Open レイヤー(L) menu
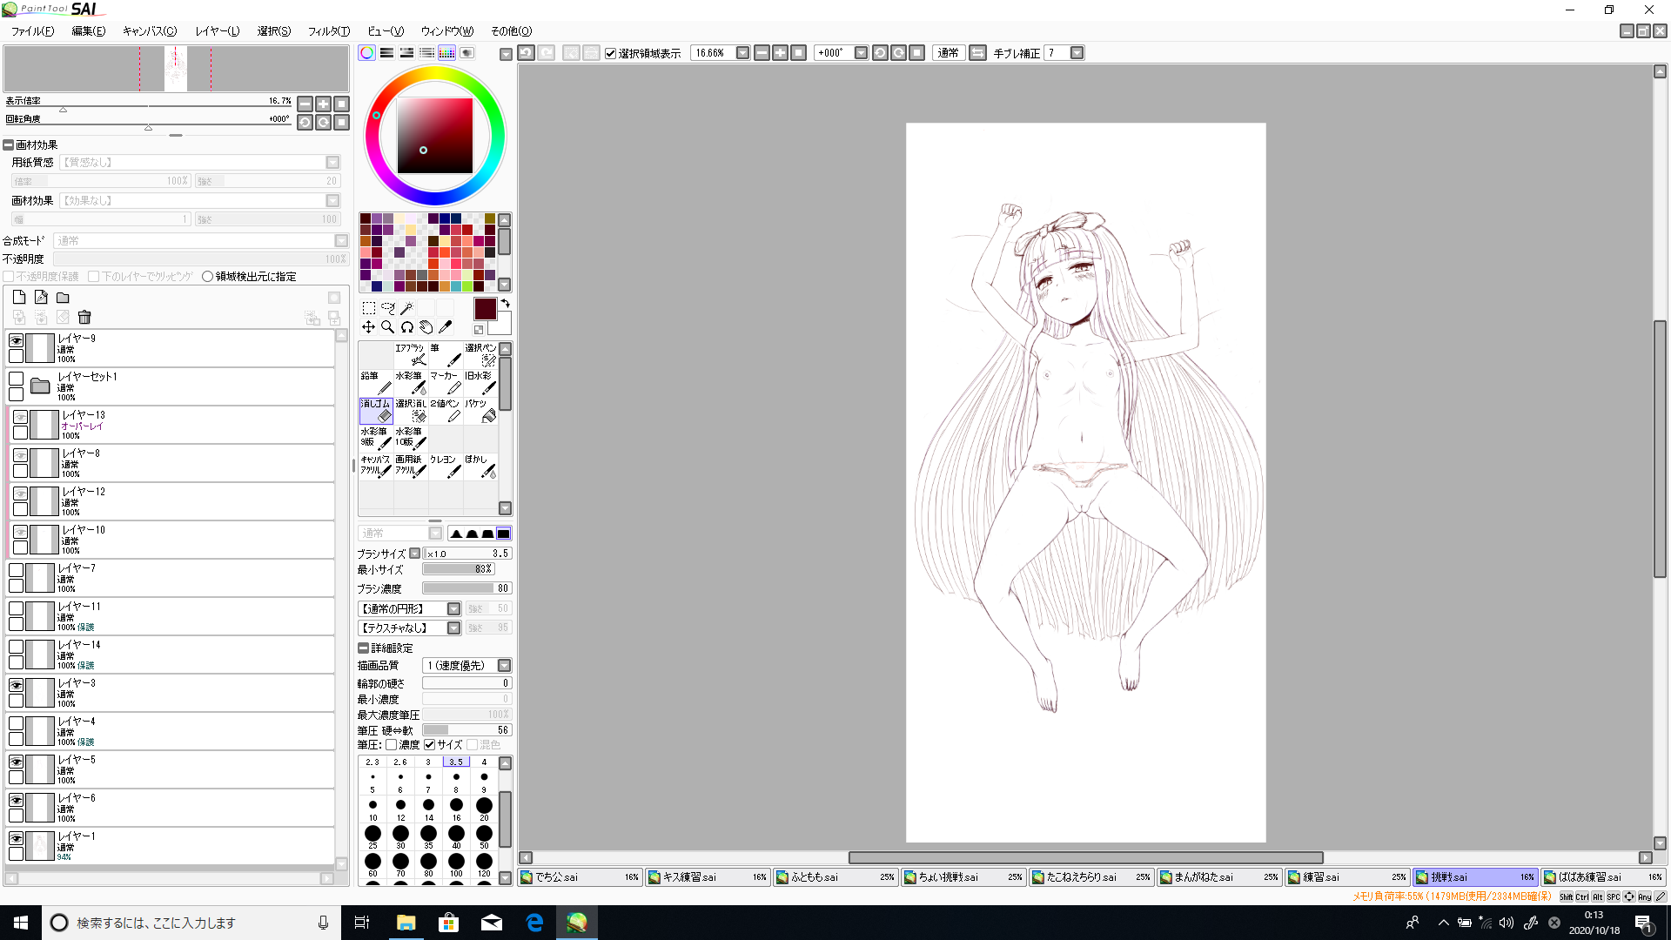The width and height of the screenshot is (1671, 940). pyautogui.click(x=218, y=31)
